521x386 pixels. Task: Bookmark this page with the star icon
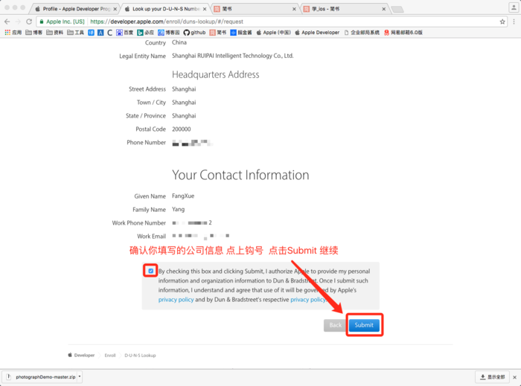click(502, 22)
